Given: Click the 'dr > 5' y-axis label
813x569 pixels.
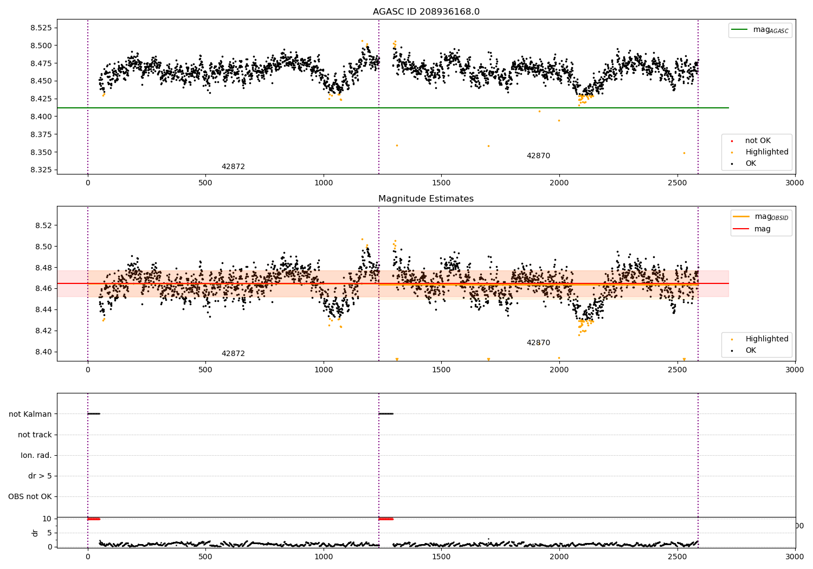Looking at the screenshot, I should (x=40, y=476).
